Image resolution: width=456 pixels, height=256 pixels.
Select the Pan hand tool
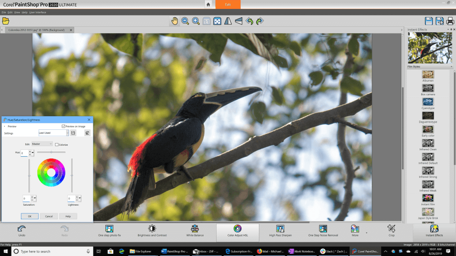pos(175,21)
